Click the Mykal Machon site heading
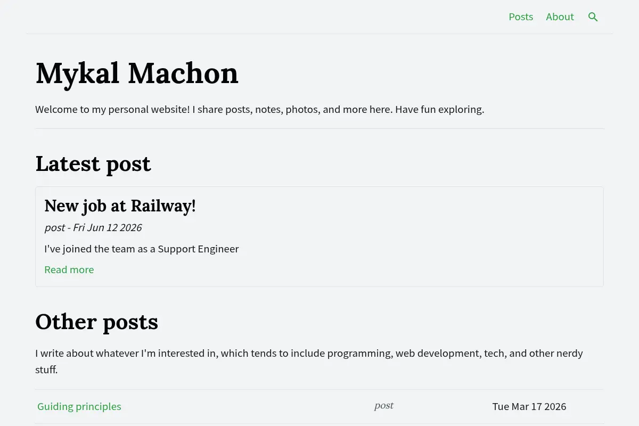The image size is (639, 426). 137,73
